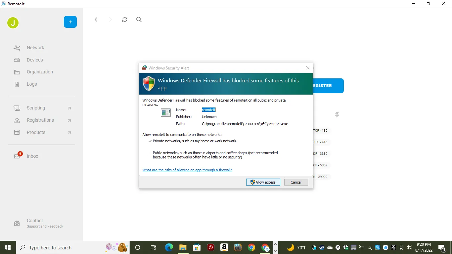Image resolution: width=452 pixels, height=254 pixels.
Task: Open the red power icon app
Action: pos(210,247)
